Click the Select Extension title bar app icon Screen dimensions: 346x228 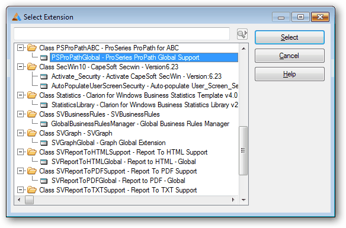pos(17,17)
